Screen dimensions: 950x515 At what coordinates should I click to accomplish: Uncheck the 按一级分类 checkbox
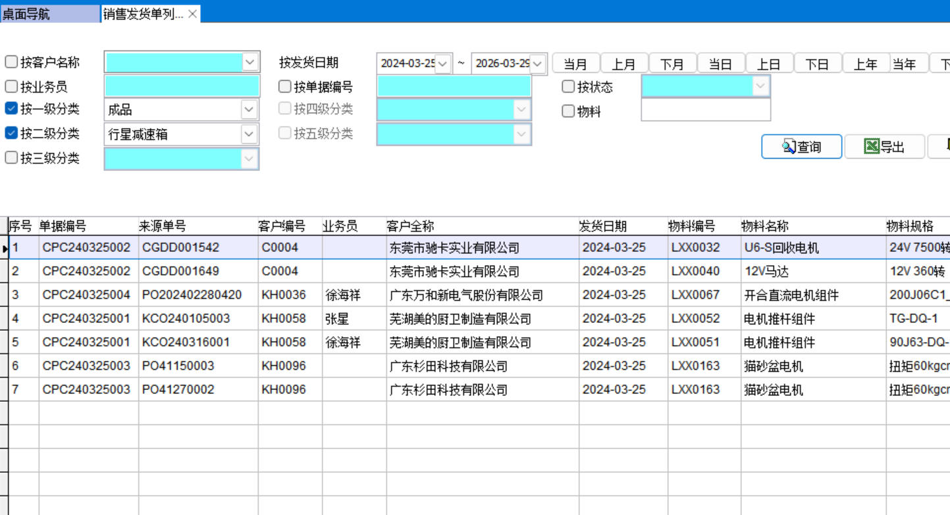coord(11,109)
